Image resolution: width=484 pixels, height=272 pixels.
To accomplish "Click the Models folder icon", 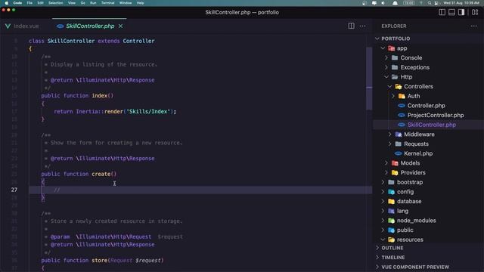I will [395, 163].
